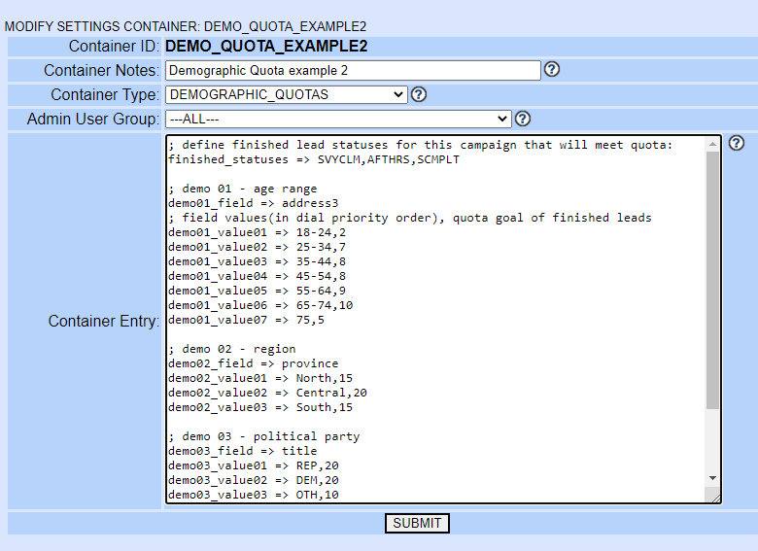The image size is (758, 551).
Task: Click the 'demo01_value03 => 35-44,8' line
Action: (258, 261)
